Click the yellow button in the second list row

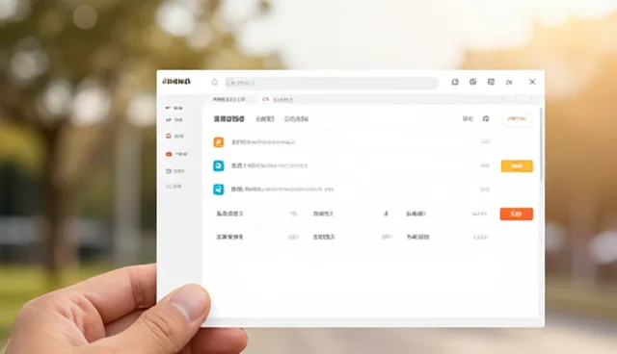point(517,166)
